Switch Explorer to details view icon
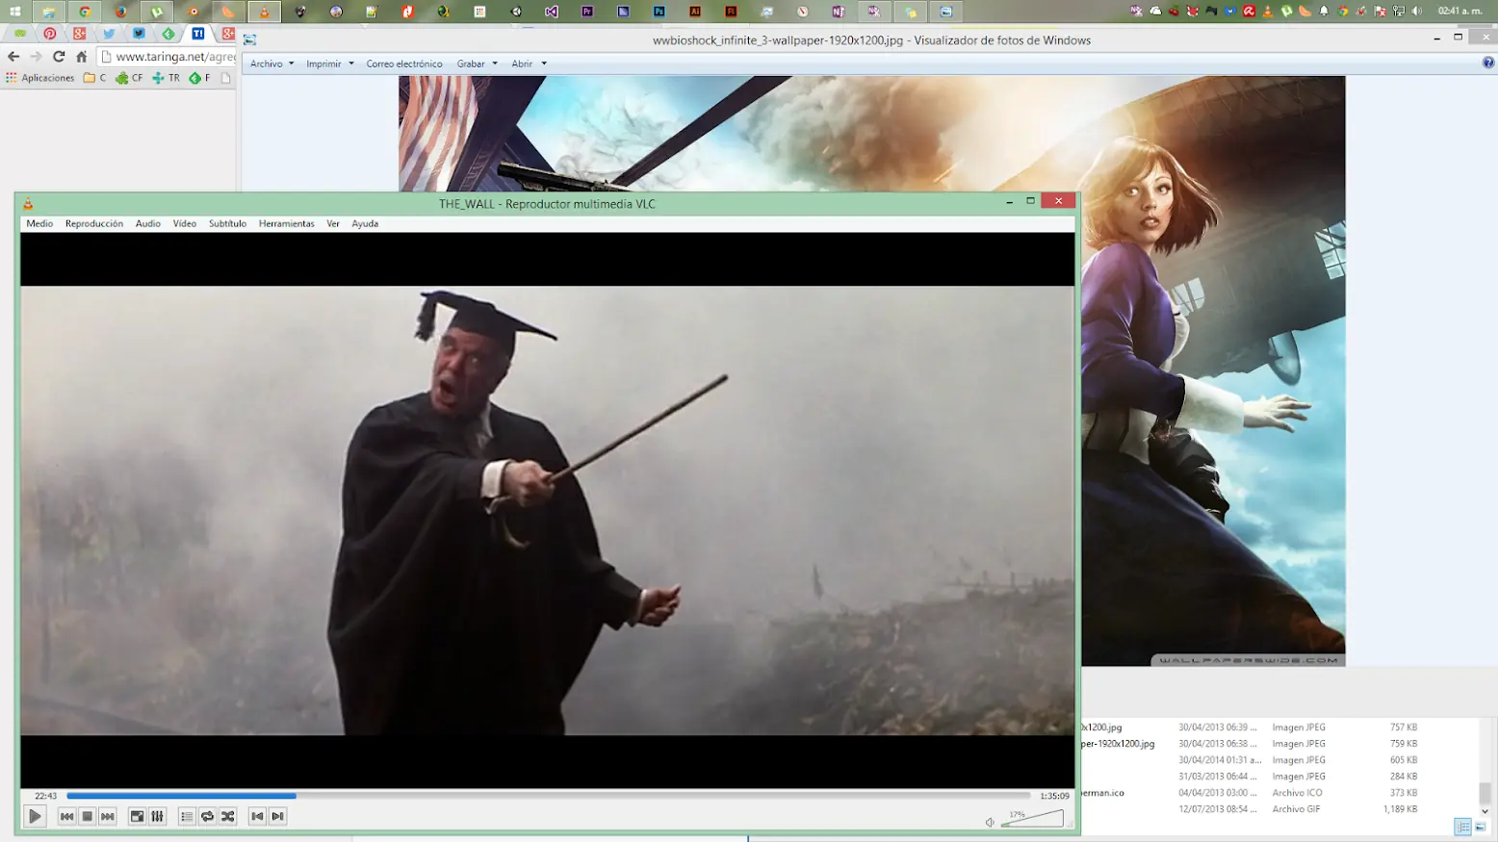Screen dimensions: 1498x842 [1463, 827]
